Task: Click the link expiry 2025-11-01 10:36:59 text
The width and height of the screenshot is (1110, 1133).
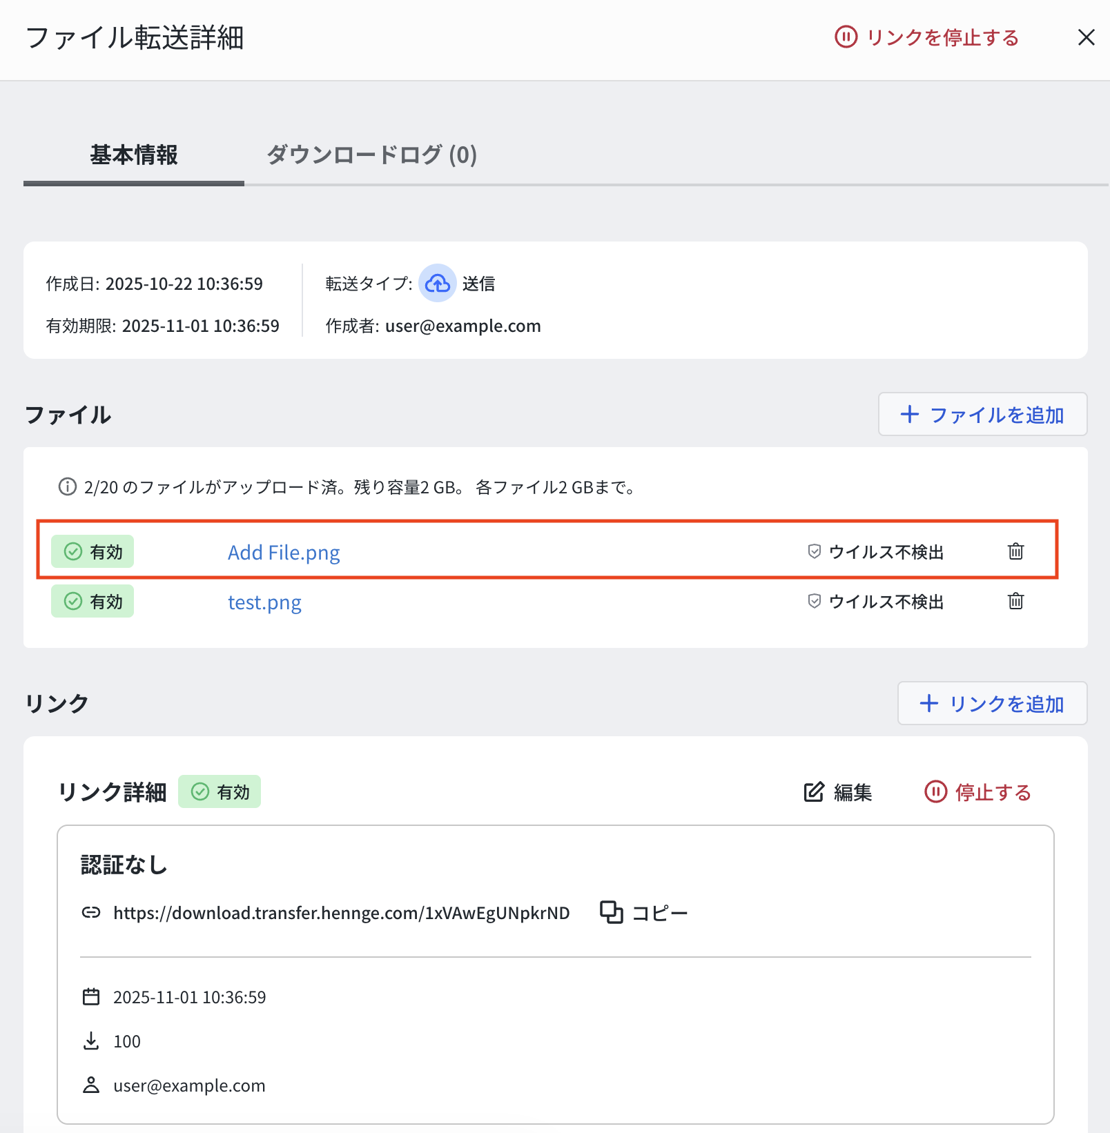Action: click(x=190, y=997)
